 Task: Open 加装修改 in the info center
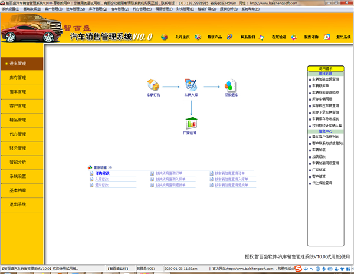click(319, 157)
